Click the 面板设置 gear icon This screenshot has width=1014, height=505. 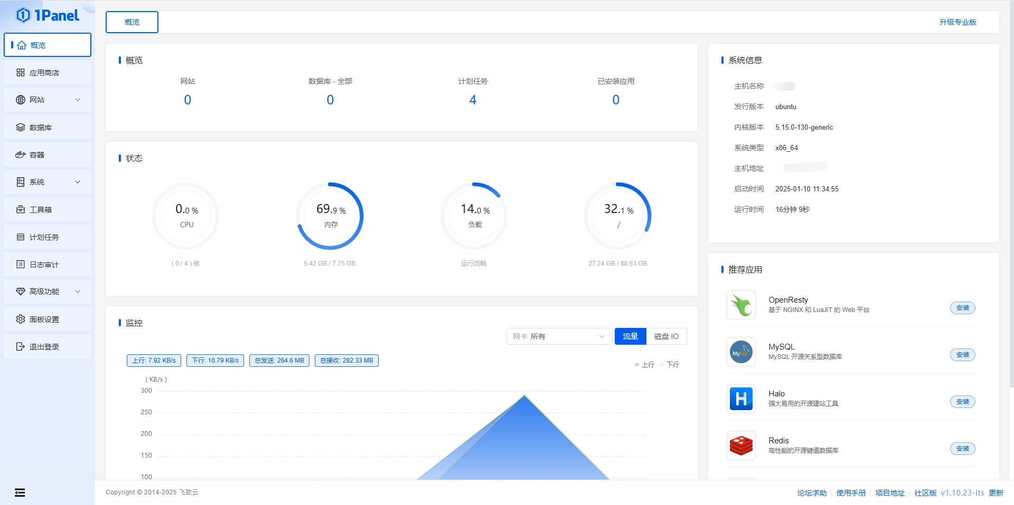pos(21,319)
